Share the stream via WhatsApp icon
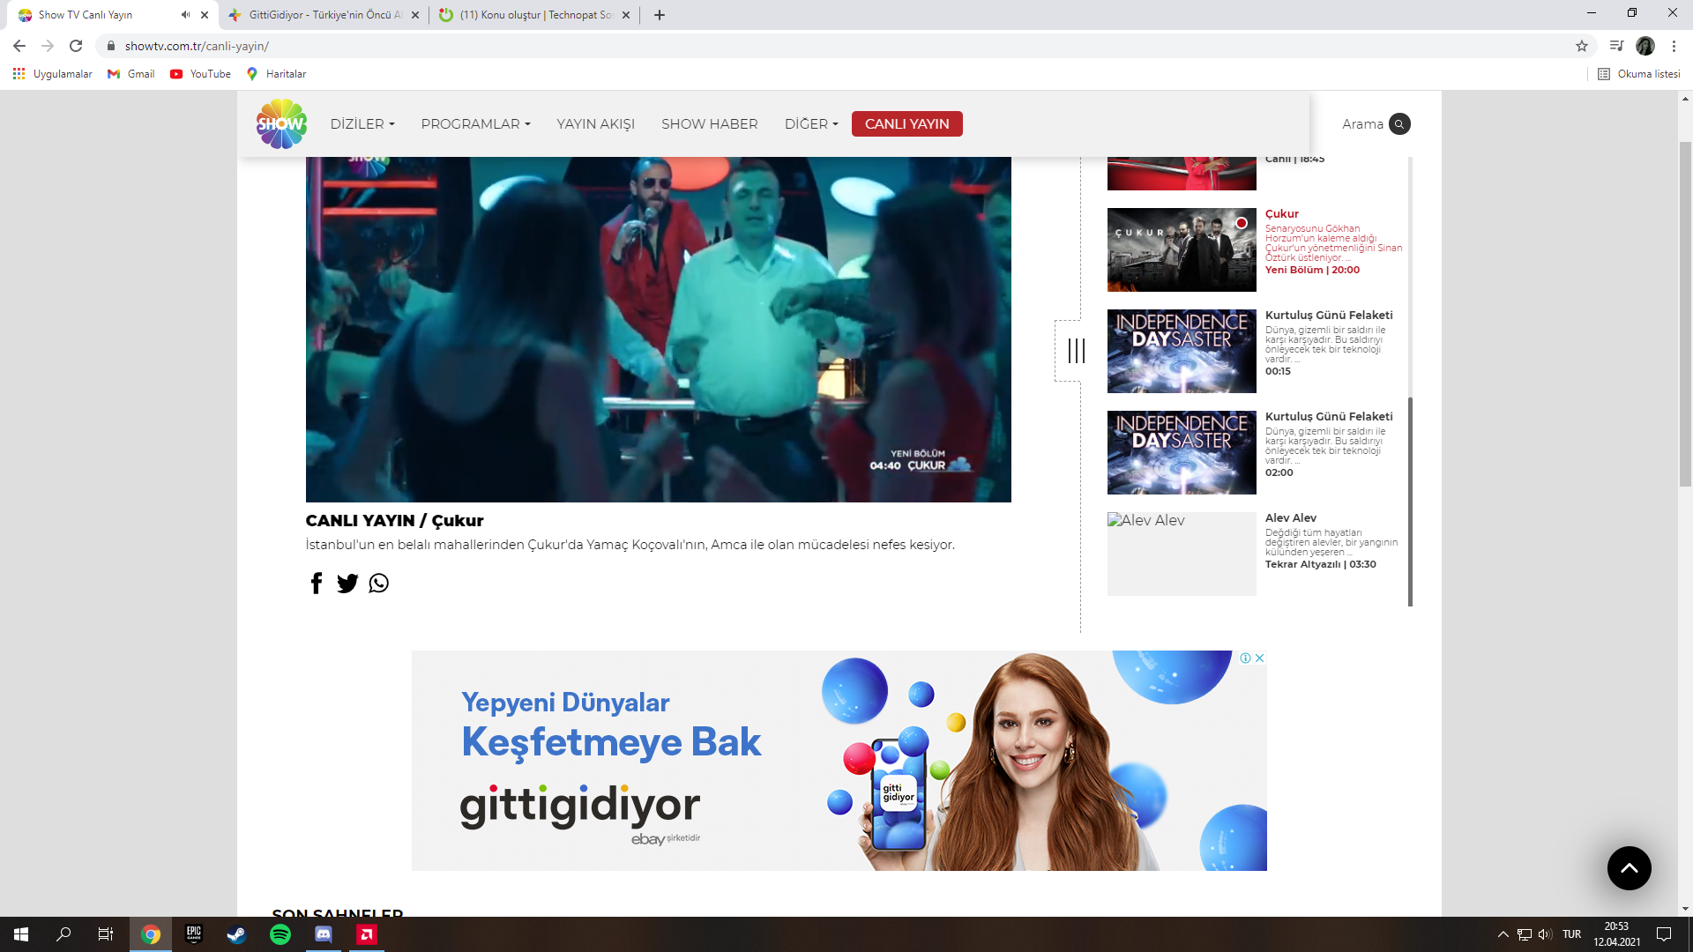This screenshot has height=952, width=1693. 378,584
